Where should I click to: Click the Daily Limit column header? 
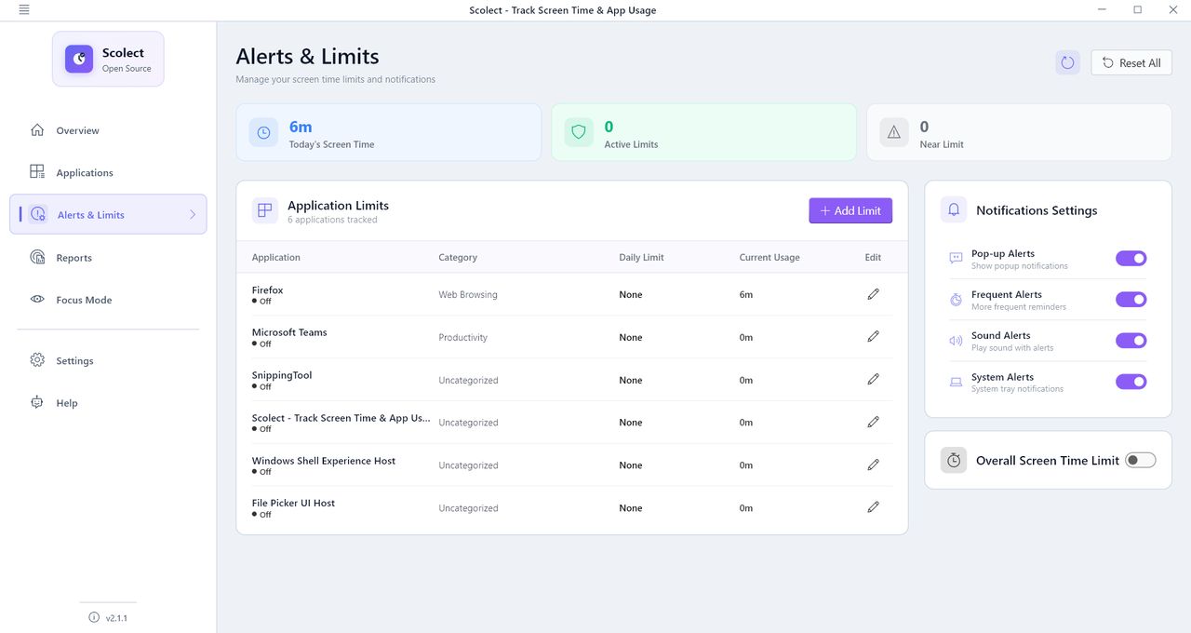point(641,257)
